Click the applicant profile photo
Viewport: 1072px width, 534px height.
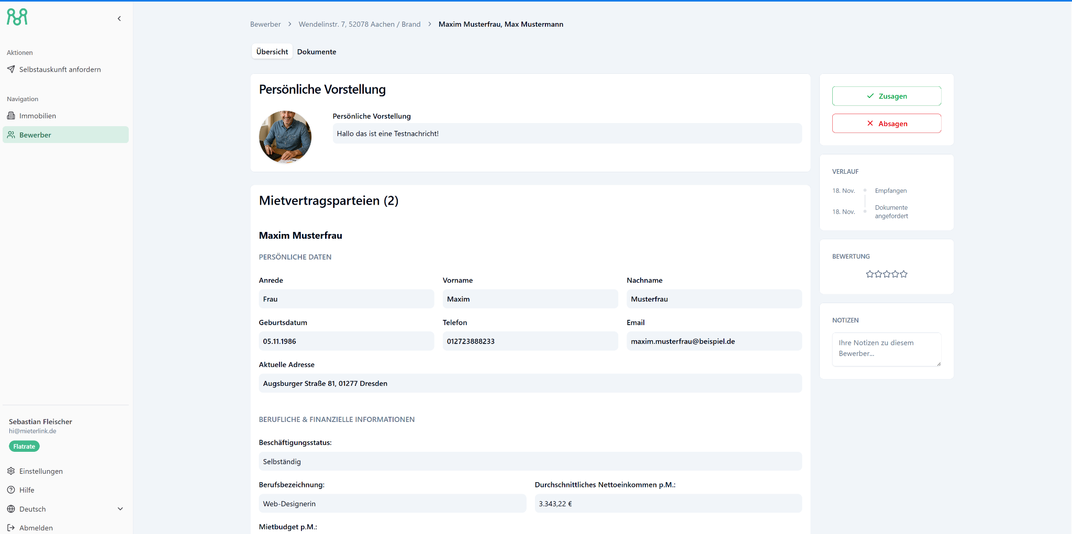(285, 137)
